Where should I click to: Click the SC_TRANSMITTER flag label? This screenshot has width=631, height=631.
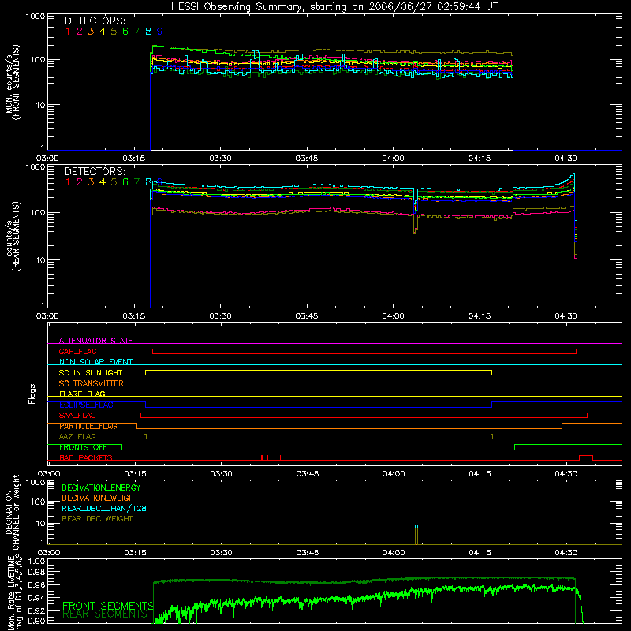[91, 383]
